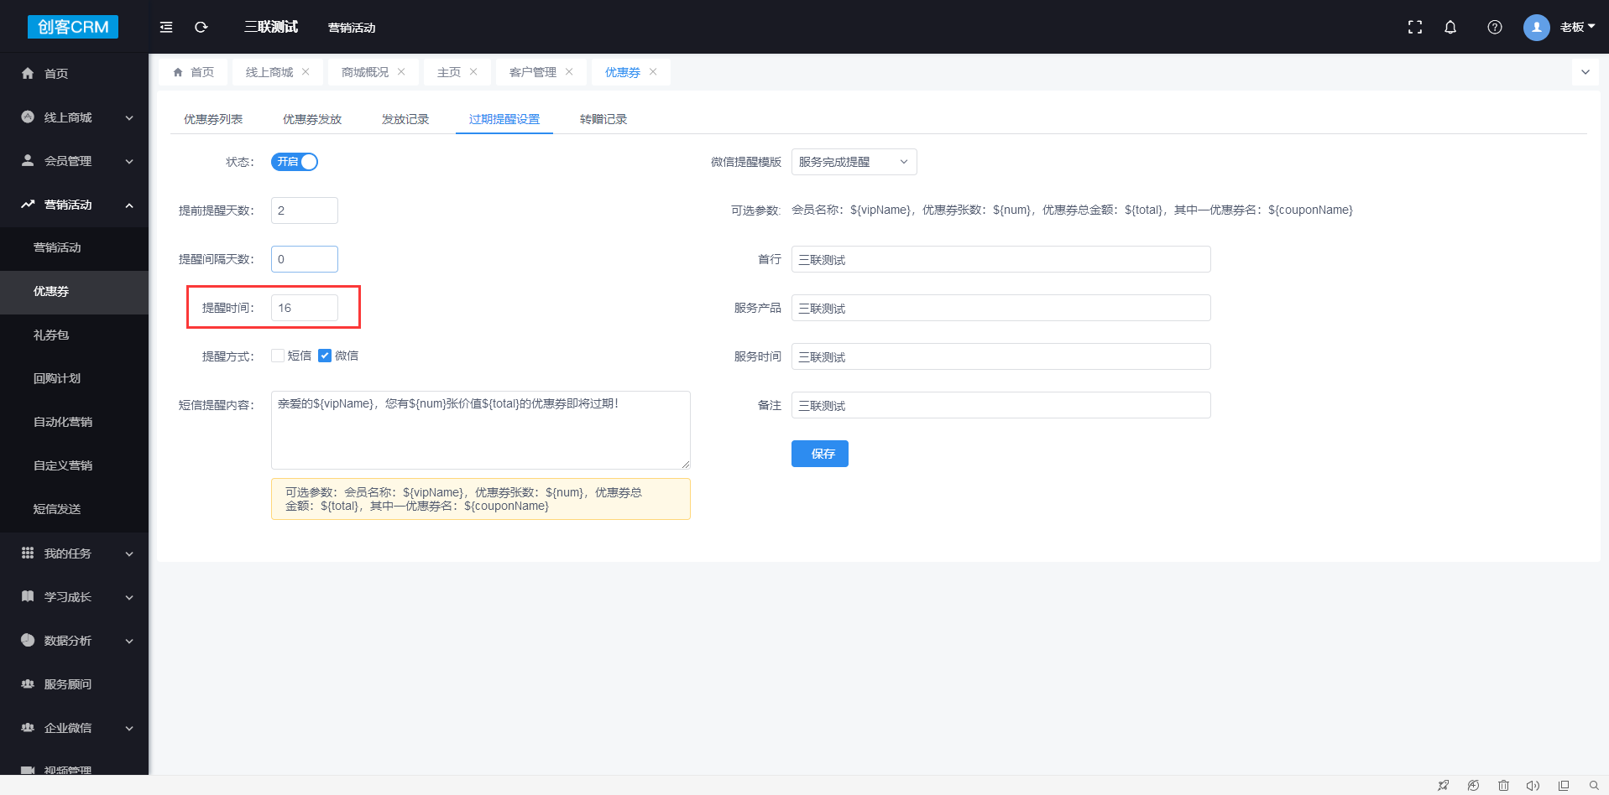The width and height of the screenshot is (1609, 795).
Task: Expand the 学习成长 sidebar menu
Action: (129, 598)
